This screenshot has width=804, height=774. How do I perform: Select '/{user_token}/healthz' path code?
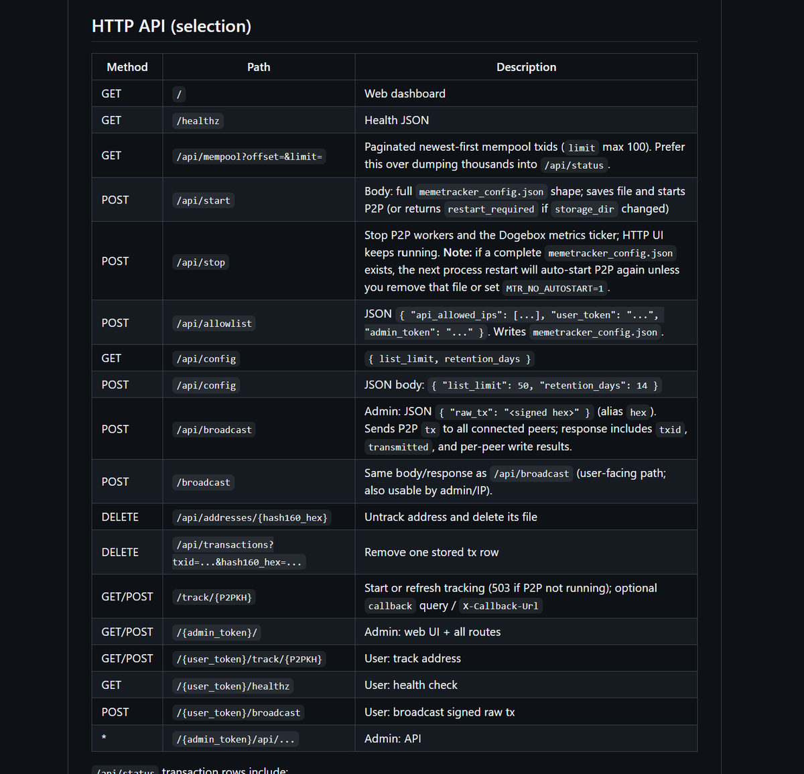pos(232,686)
